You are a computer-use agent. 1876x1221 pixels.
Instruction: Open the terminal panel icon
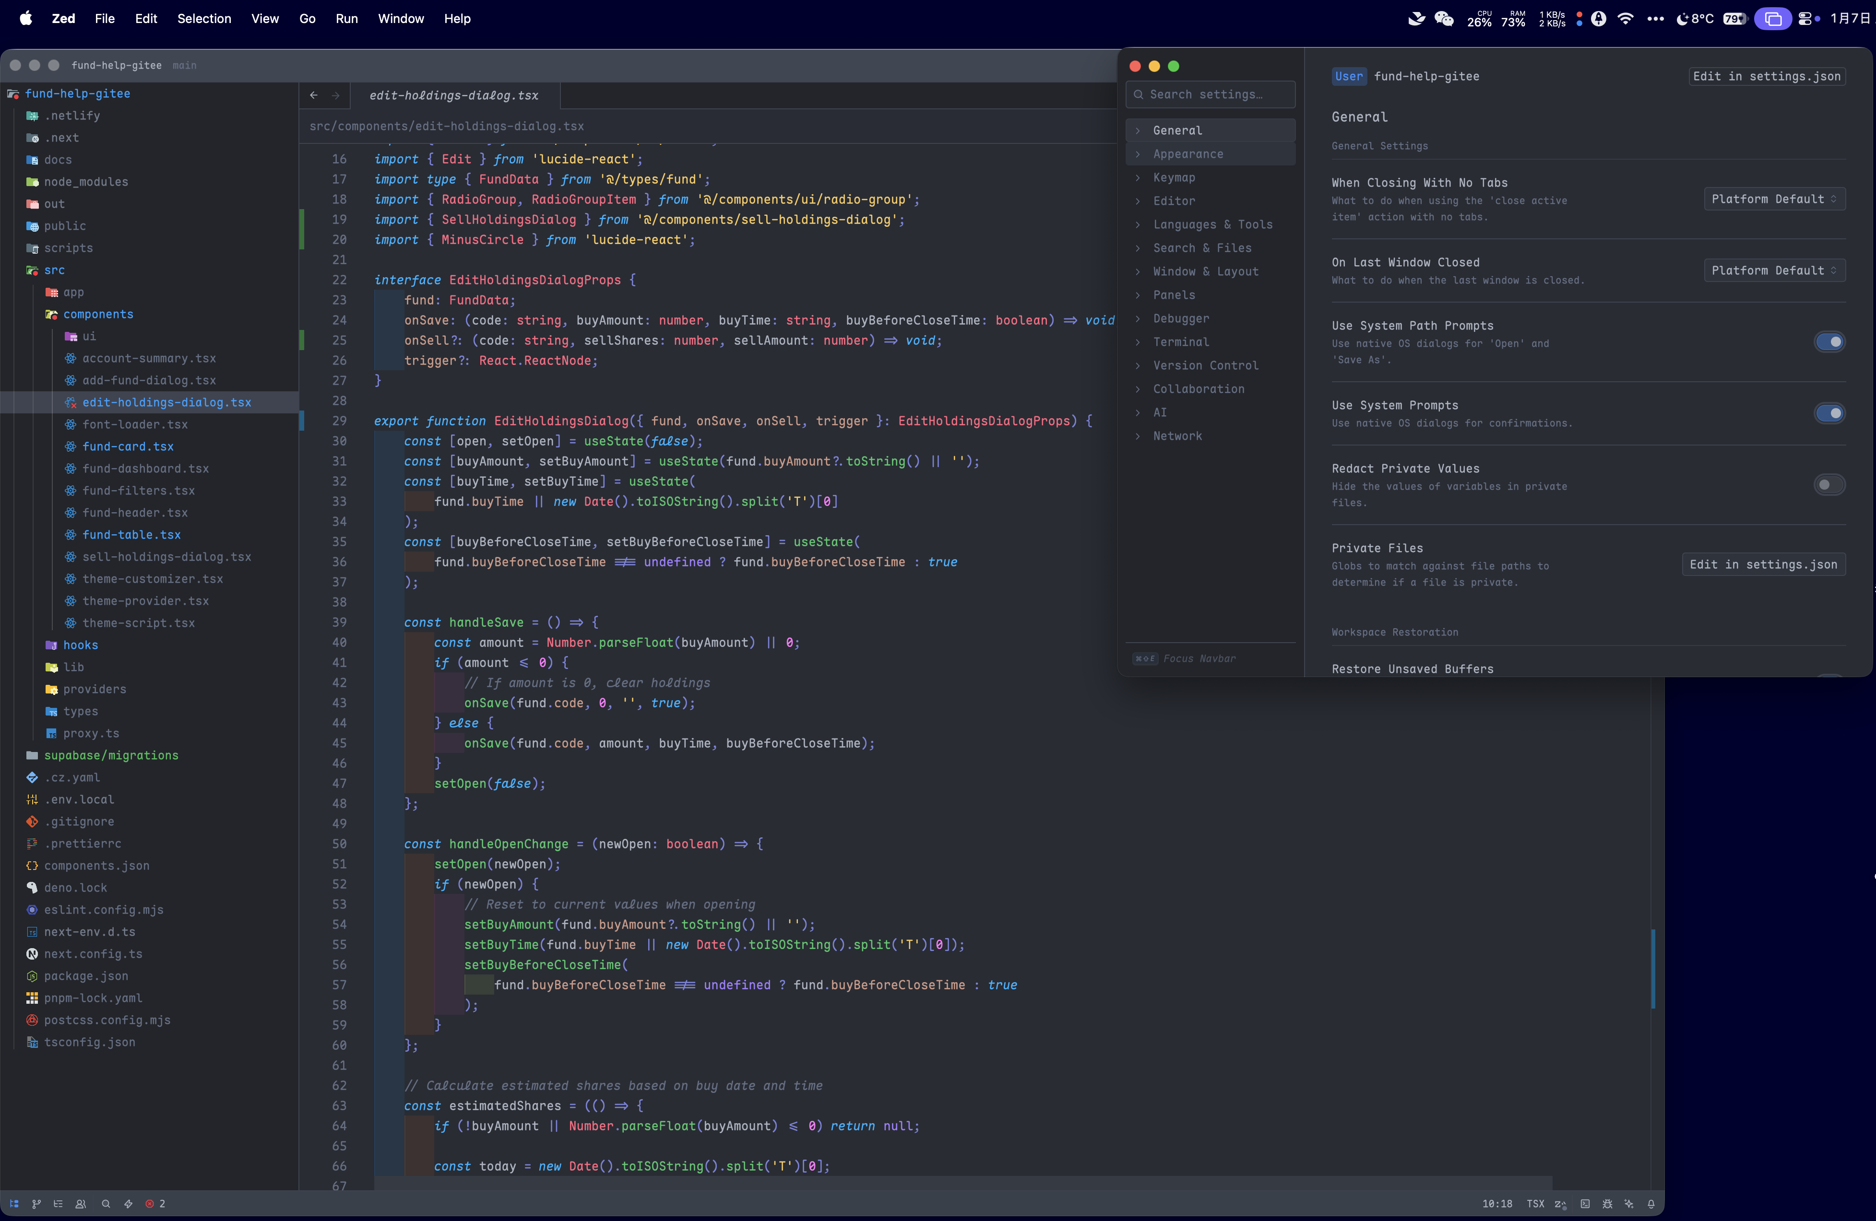click(1585, 1204)
